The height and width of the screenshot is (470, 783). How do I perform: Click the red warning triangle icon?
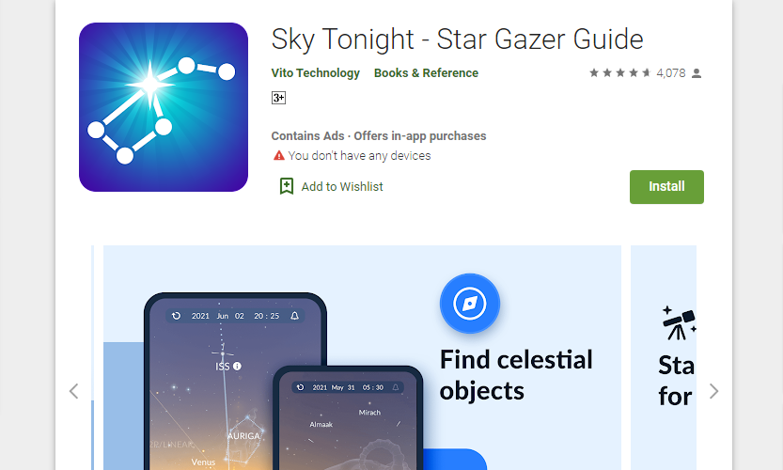(278, 155)
